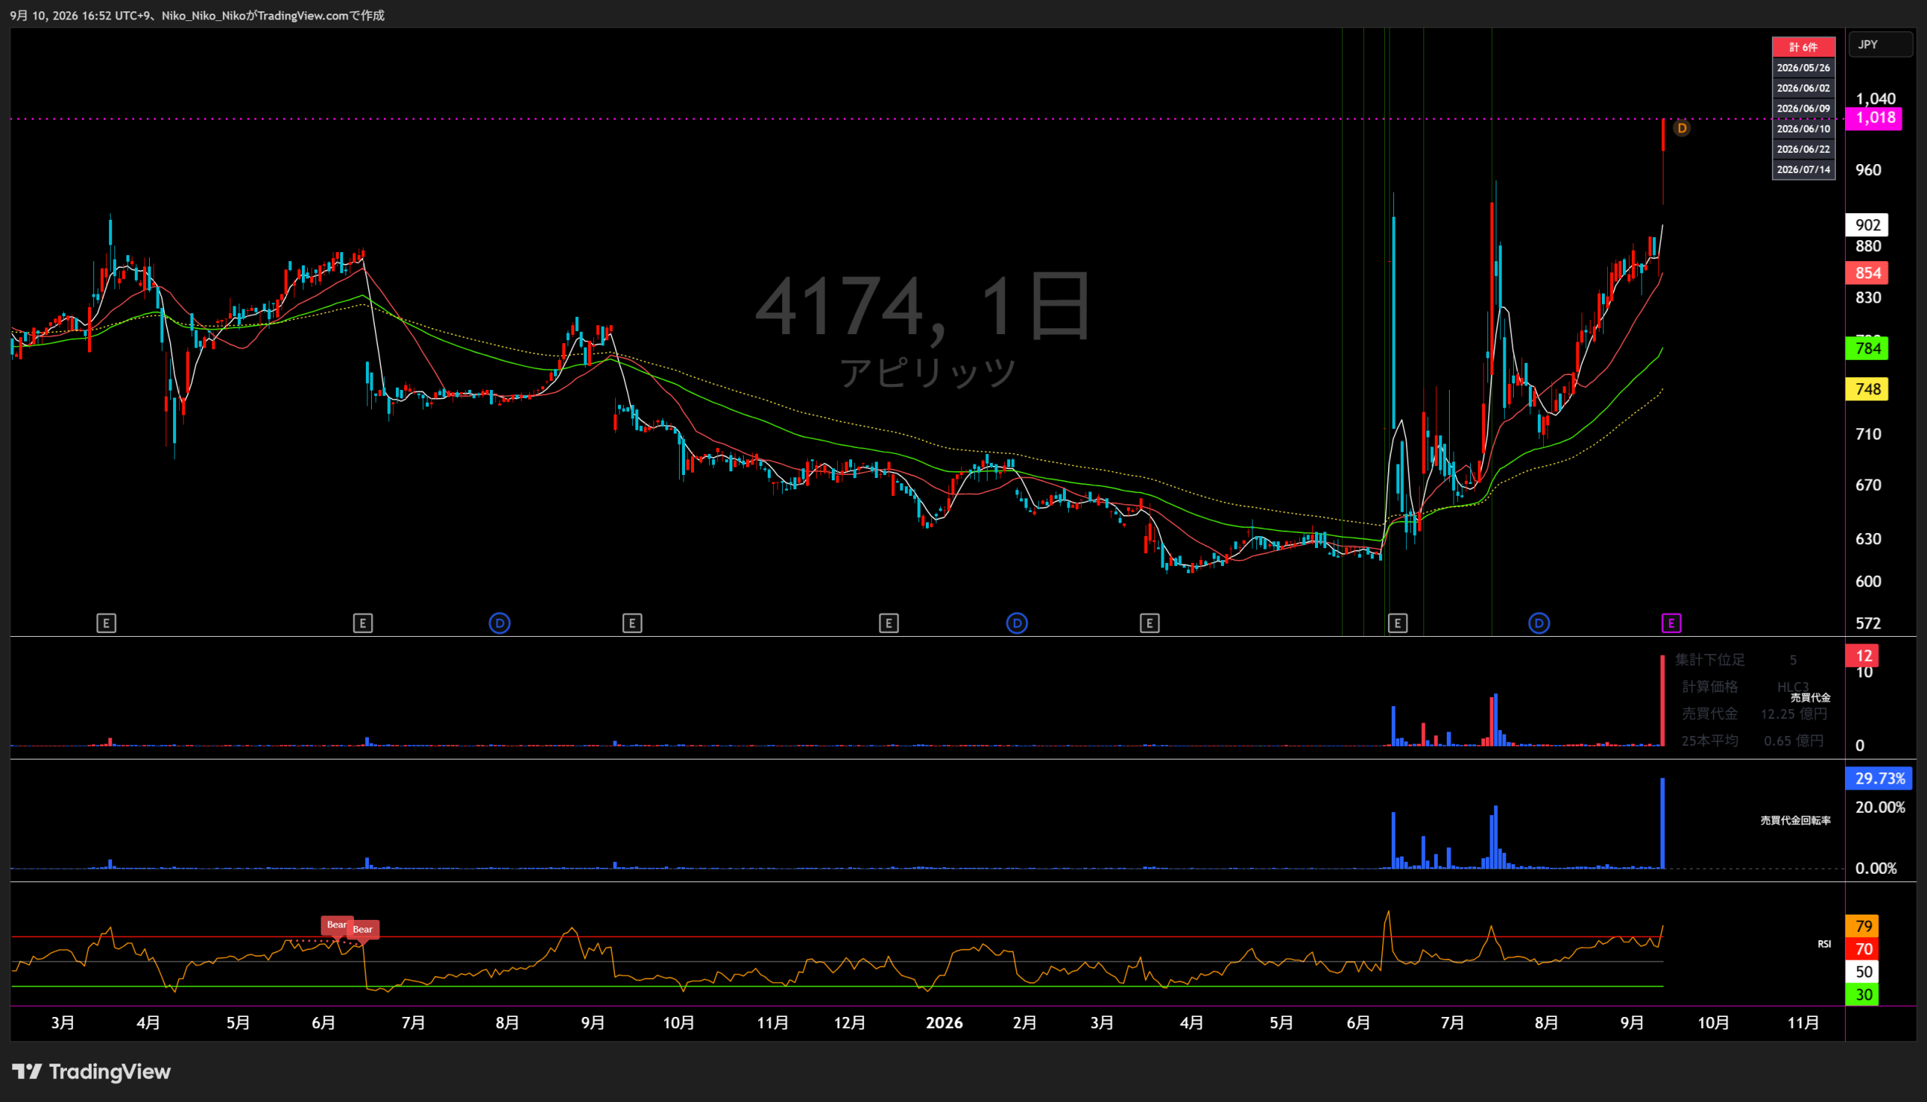Click the 2026/05/26 date entry
The width and height of the screenshot is (1927, 1102).
[1803, 67]
